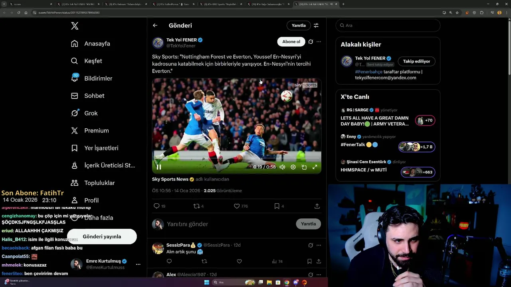
Task: Click Grok explain icon on main post
Action: tap(311, 42)
